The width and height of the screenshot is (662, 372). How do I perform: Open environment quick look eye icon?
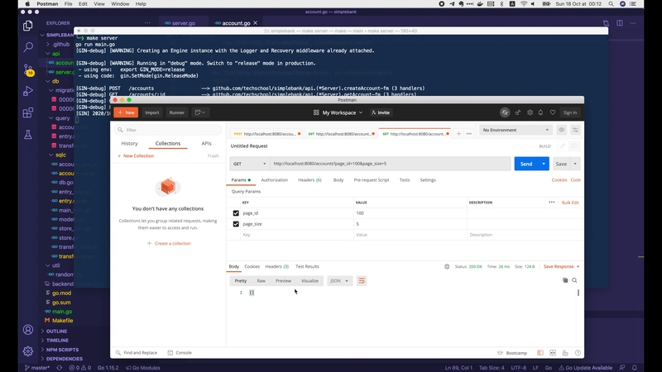(x=562, y=130)
